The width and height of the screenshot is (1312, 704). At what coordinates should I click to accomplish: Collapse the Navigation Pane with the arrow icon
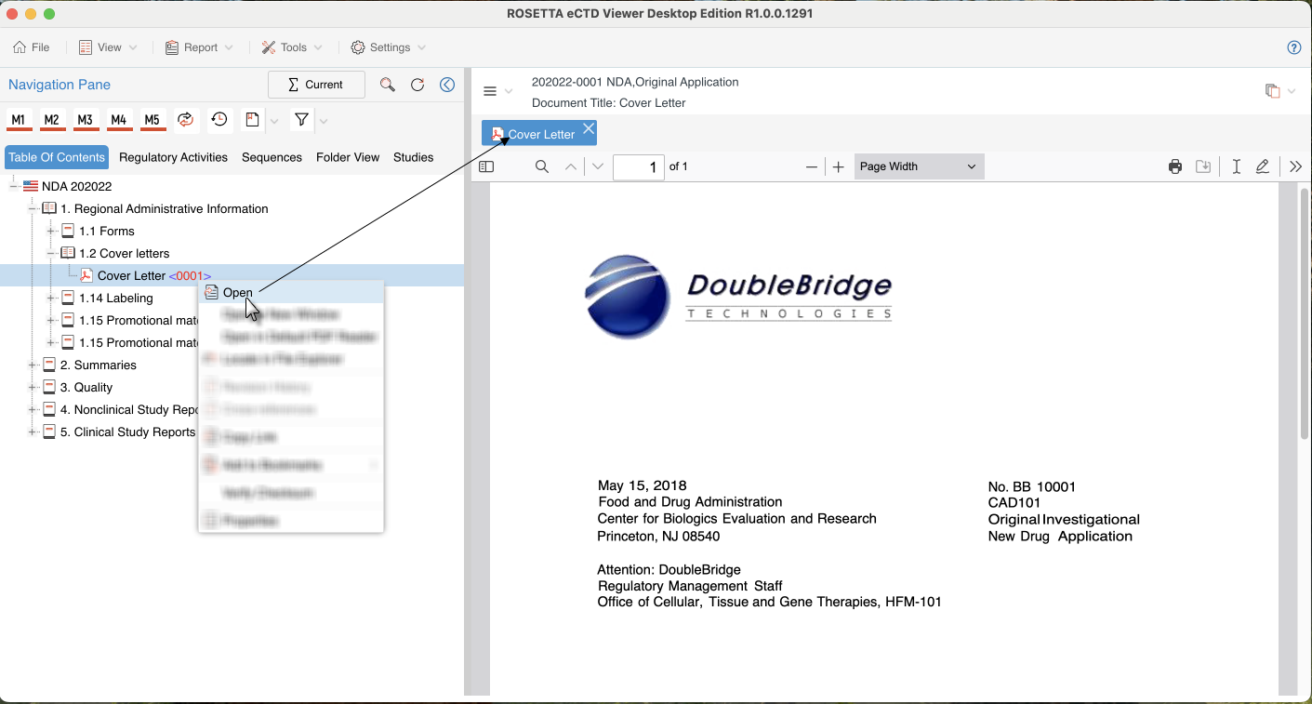click(447, 85)
